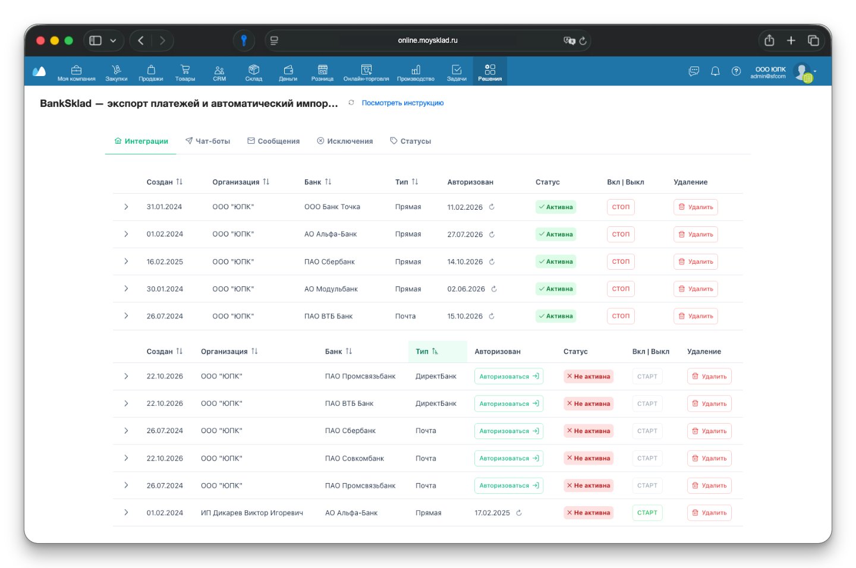856x568 pixels.
Task: Click the browser share icon
Action: pyautogui.click(x=769, y=40)
